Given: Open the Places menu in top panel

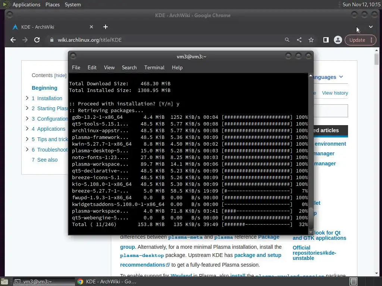Looking at the screenshot, I should 52,4.
